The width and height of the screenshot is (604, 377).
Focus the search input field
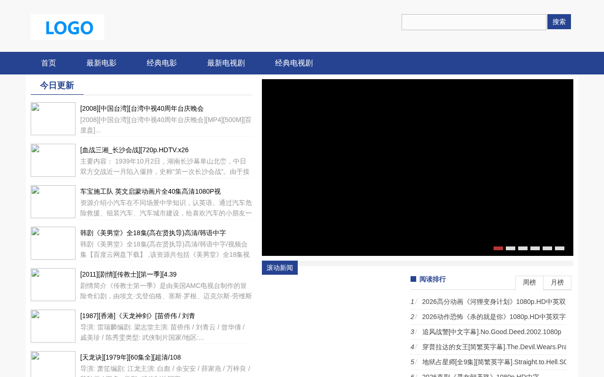tap(474, 22)
